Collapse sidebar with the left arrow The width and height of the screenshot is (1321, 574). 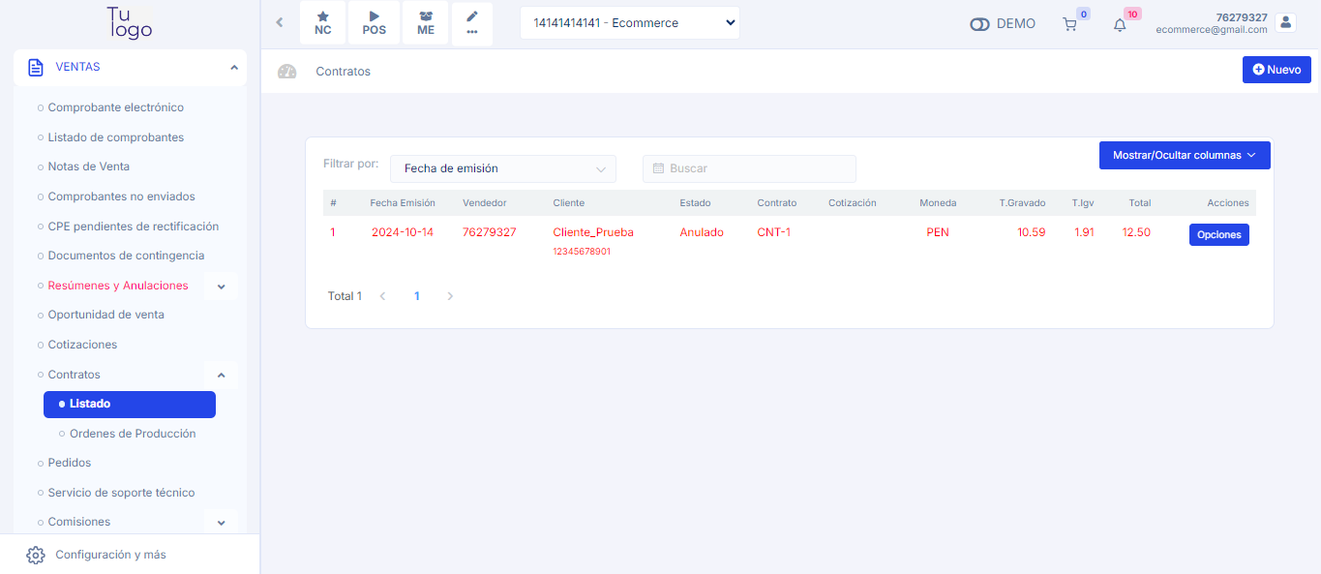coord(280,22)
